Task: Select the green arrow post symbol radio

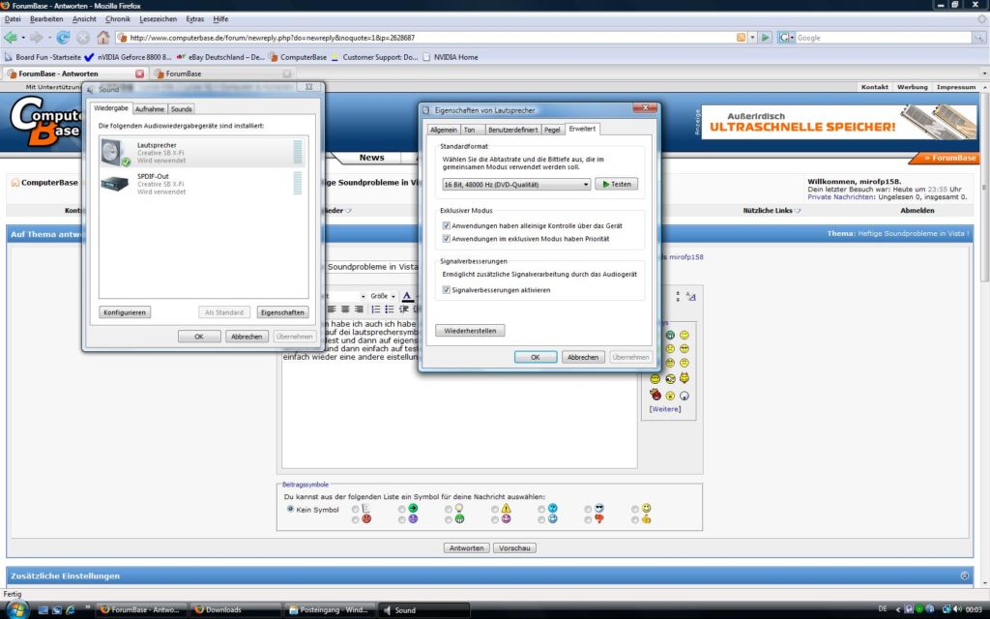Action: pyautogui.click(x=401, y=509)
